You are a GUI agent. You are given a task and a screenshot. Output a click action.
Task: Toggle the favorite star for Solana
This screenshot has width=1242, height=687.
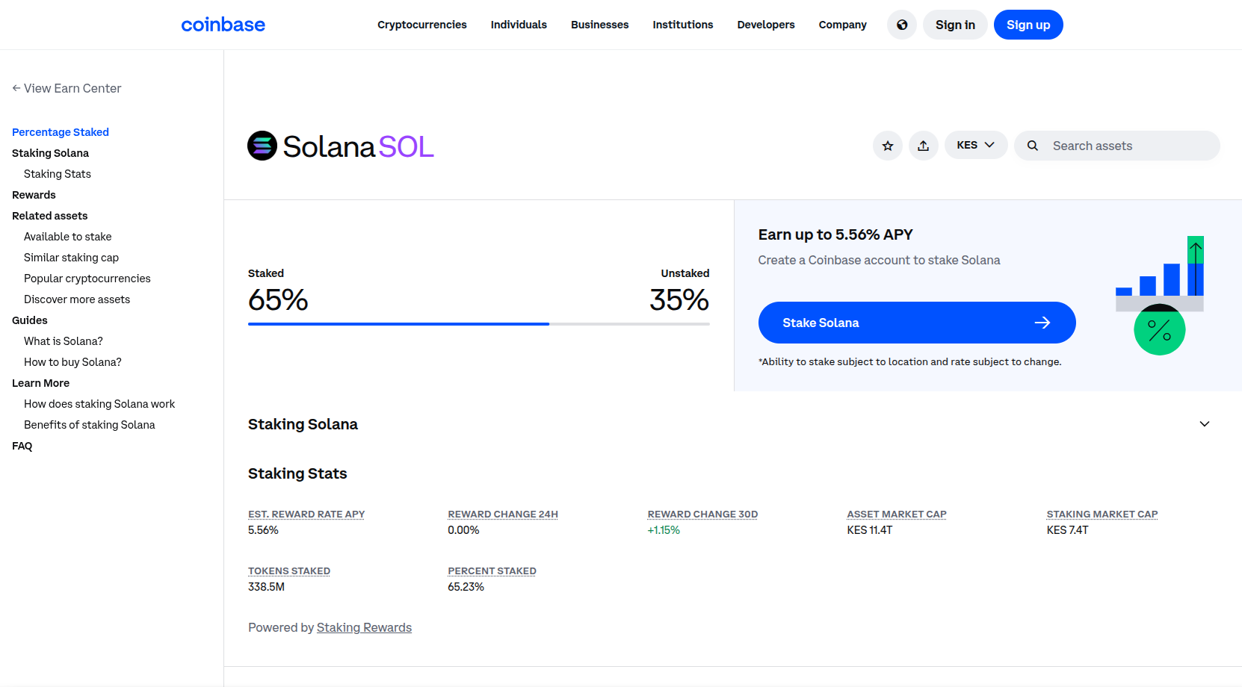[887, 146]
